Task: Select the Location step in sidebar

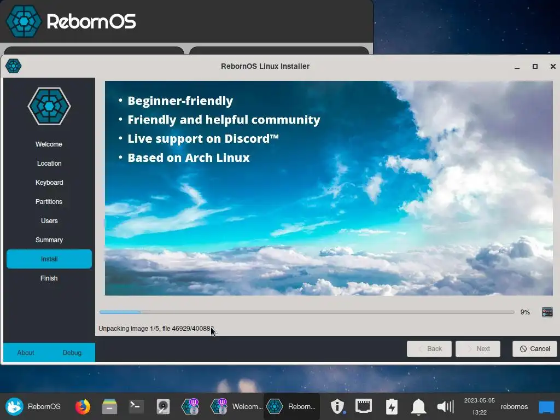Action: pyautogui.click(x=49, y=163)
